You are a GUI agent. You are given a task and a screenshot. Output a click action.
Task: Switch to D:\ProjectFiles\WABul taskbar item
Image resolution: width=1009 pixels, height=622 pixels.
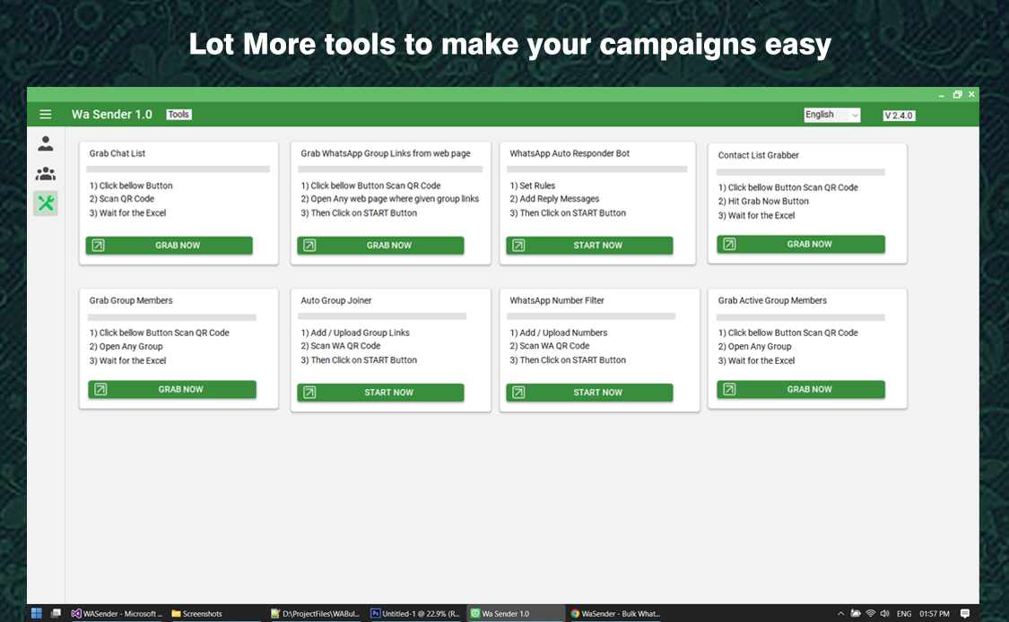point(316,614)
